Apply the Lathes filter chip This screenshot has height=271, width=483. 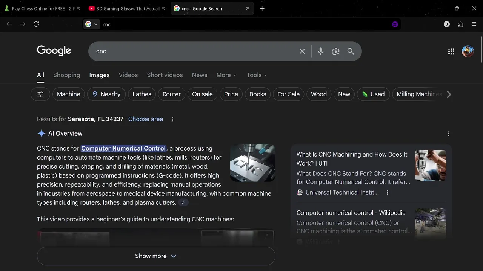[142, 94]
